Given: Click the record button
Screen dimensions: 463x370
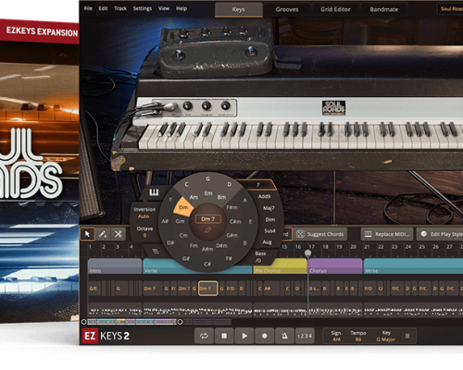Looking at the screenshot, I should click(265, 336).
